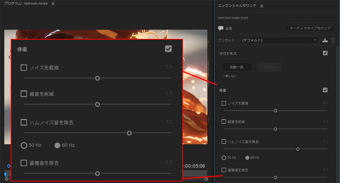Select 60 Hz radio in the enlarged callout

pos(57,145)
